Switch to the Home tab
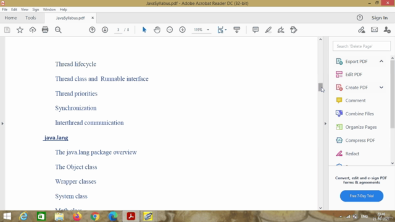 10,18
